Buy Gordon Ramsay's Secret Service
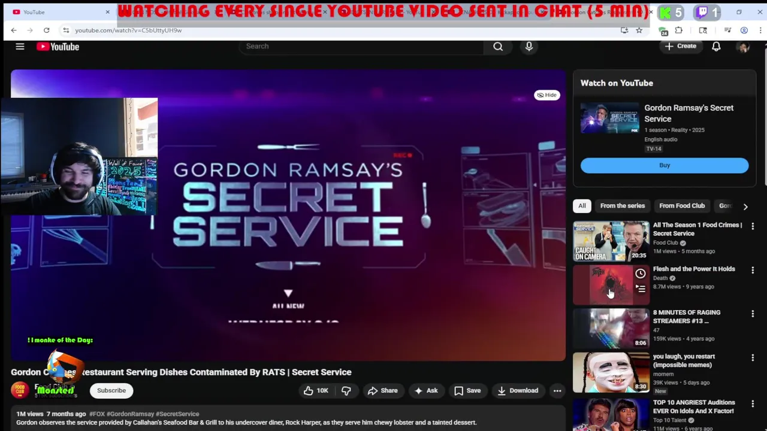 click(665, 165)
